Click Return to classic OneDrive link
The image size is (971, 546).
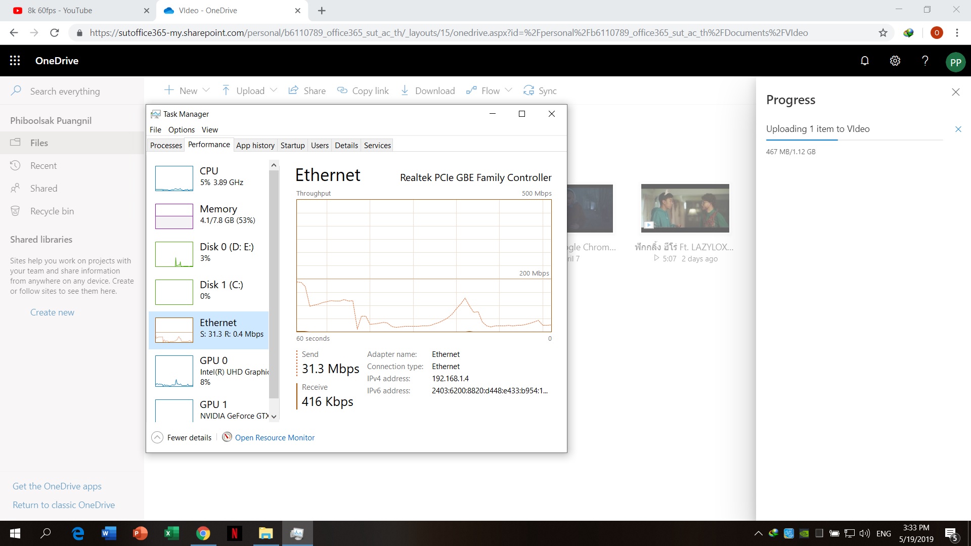(x=64, y=505)
